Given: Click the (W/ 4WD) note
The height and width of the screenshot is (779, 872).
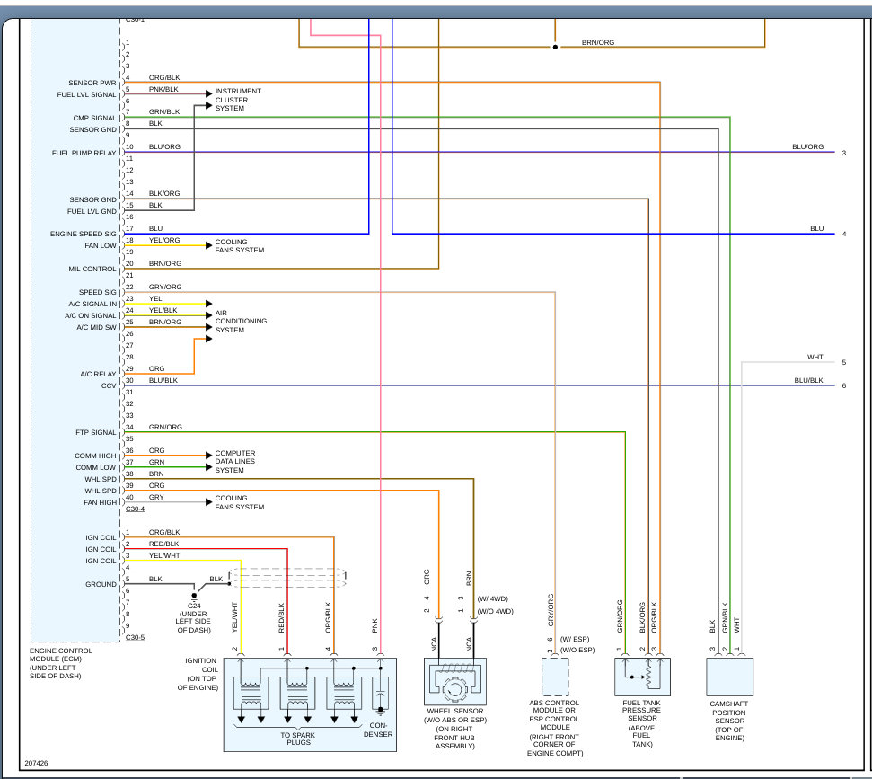Looking at the screenshot, I should 493,598.
